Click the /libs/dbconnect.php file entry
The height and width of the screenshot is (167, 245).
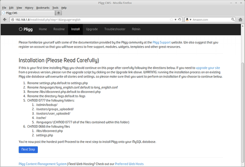pos(50,131)
